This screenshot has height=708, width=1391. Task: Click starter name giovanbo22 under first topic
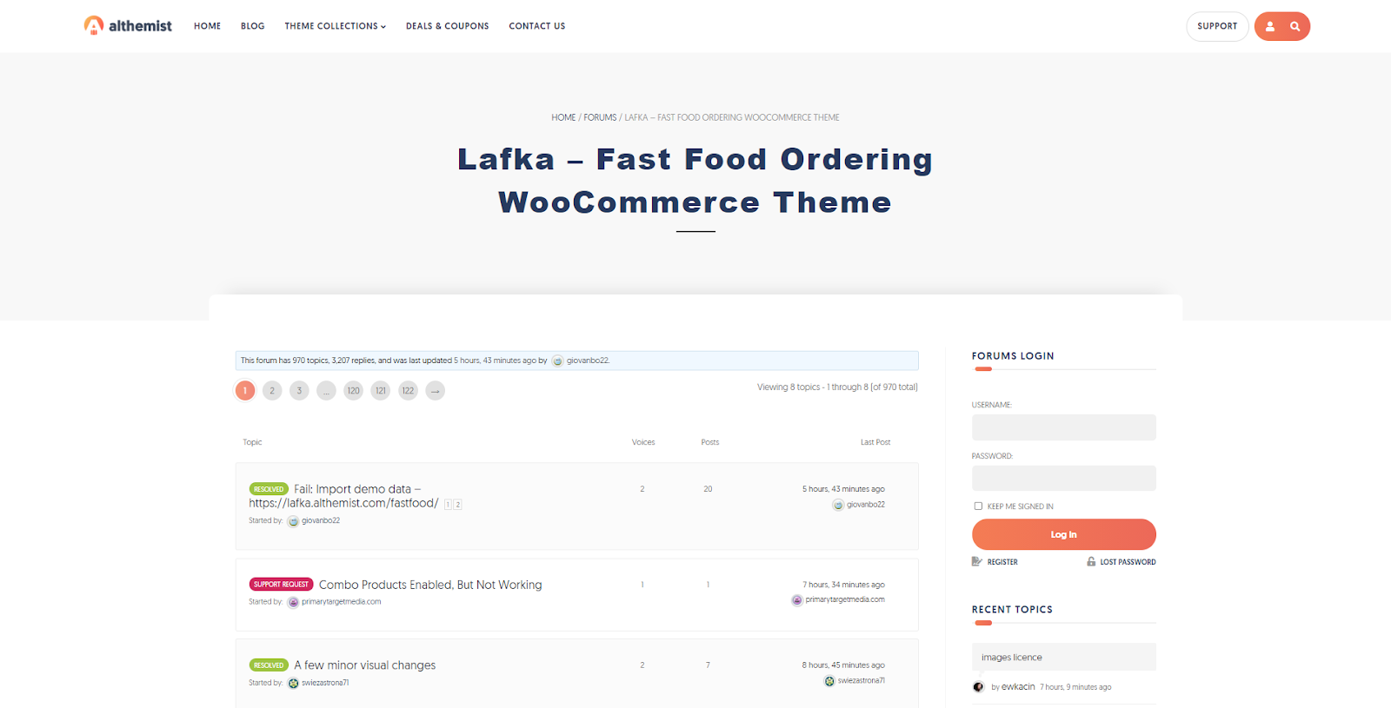[321, 521]
